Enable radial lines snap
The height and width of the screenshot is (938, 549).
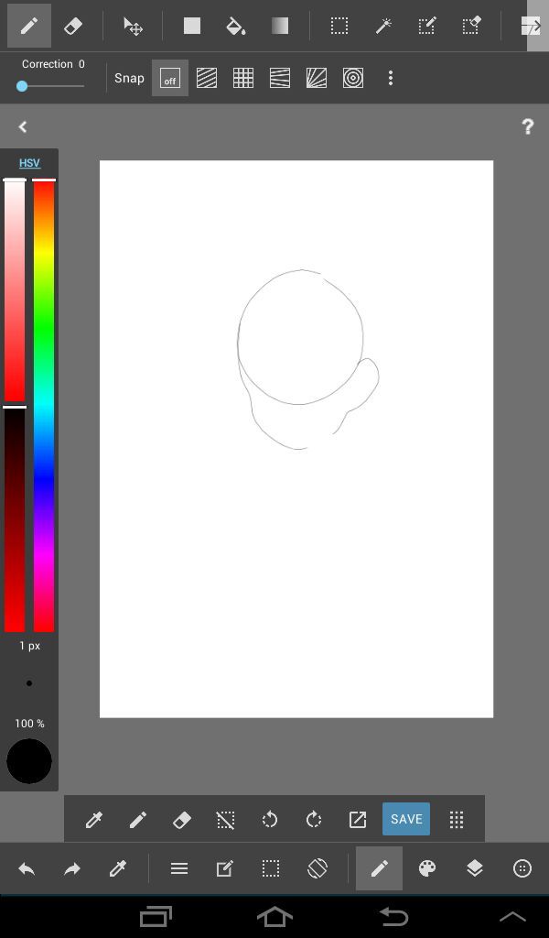(x=317, y=78)
